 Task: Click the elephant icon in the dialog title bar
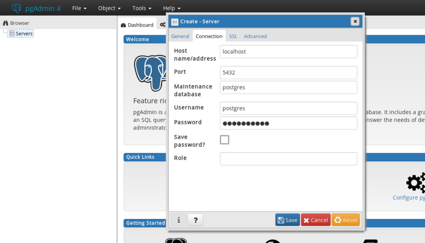pos(175,21)
